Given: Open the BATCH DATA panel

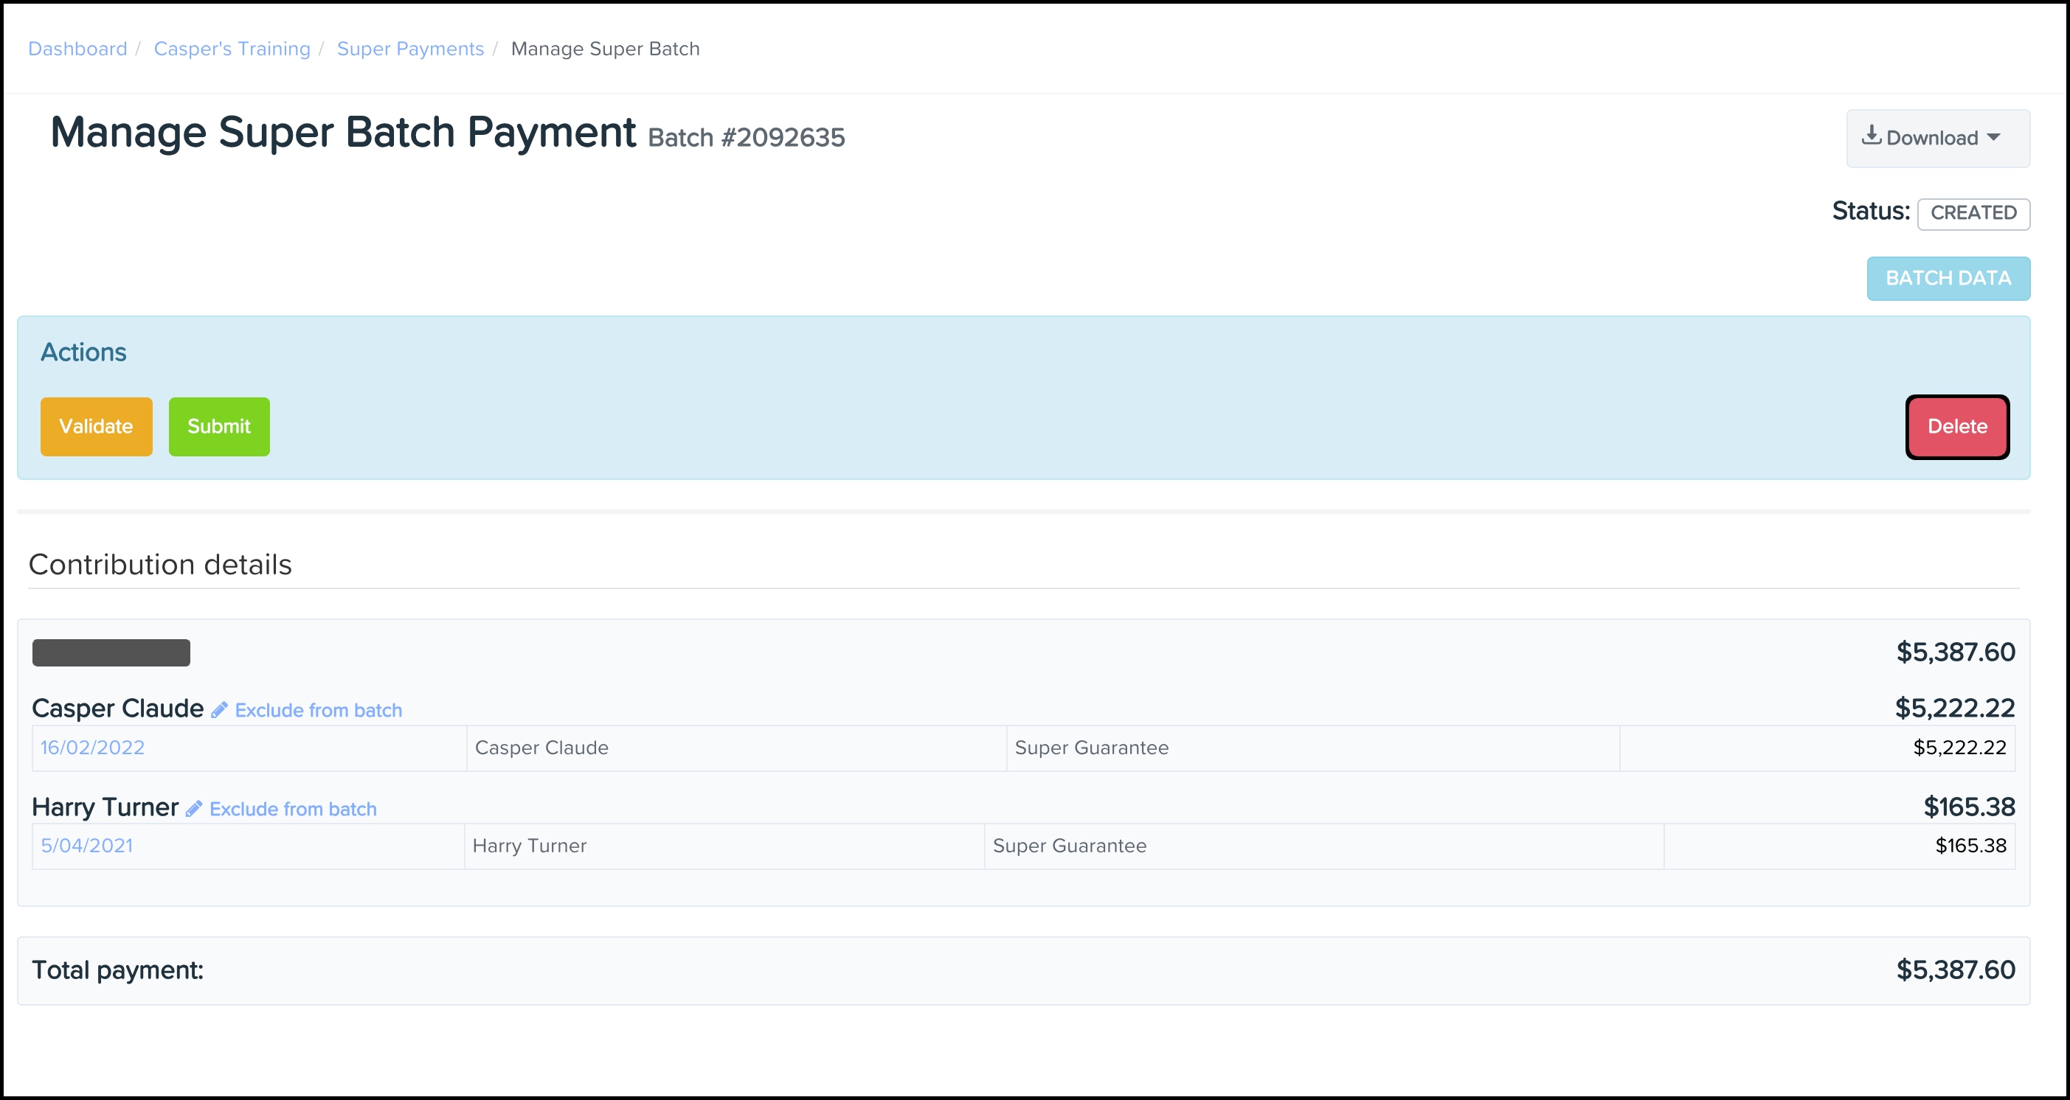Looking at the screenshot, I should pos(1948,278).
